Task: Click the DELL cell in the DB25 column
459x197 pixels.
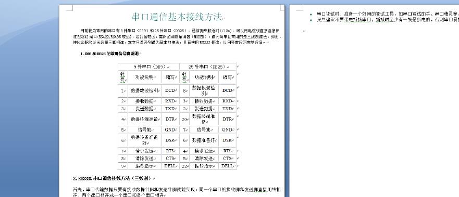Action: point(227,166)
